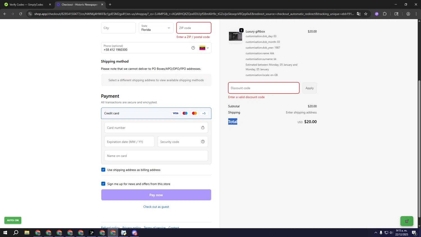Click Check out as guest link

click(x=156, y=207)
